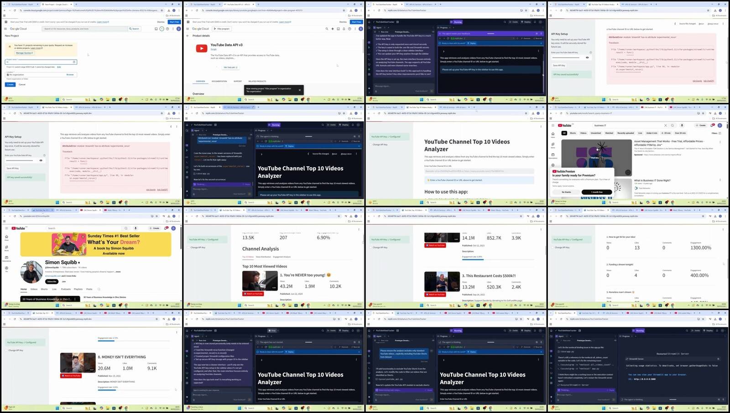Click 'Manage Quotas' in quota warning
730x413 pixels.
pos(25,53)
